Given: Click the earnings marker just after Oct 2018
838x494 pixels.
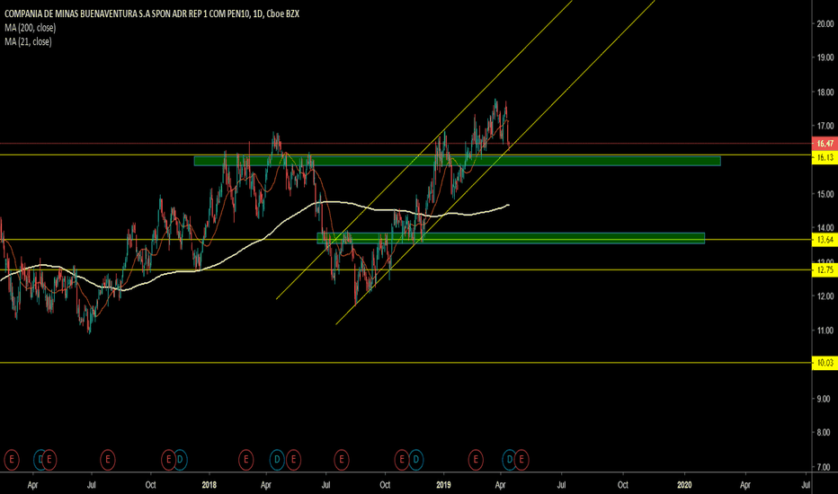Looking at the screenshot, I should coord(402,459).
